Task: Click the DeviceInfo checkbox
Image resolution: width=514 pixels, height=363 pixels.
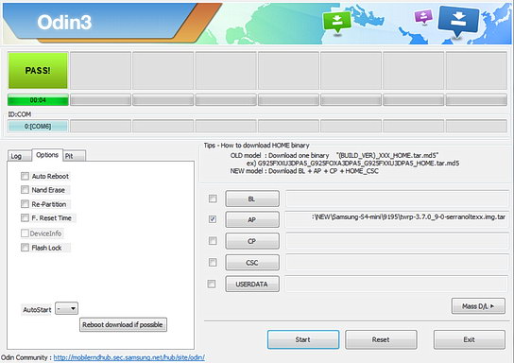Action: (25, 233)
